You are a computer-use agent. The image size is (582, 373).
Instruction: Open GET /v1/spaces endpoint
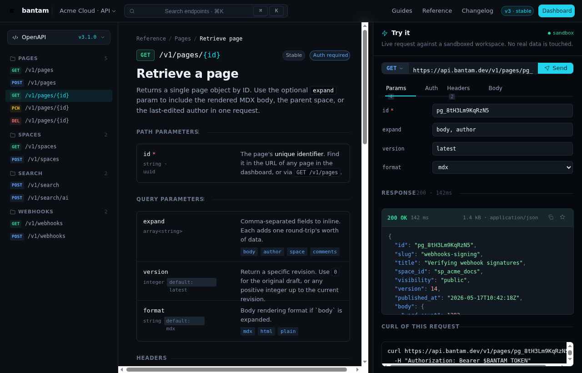pos(59,146)
